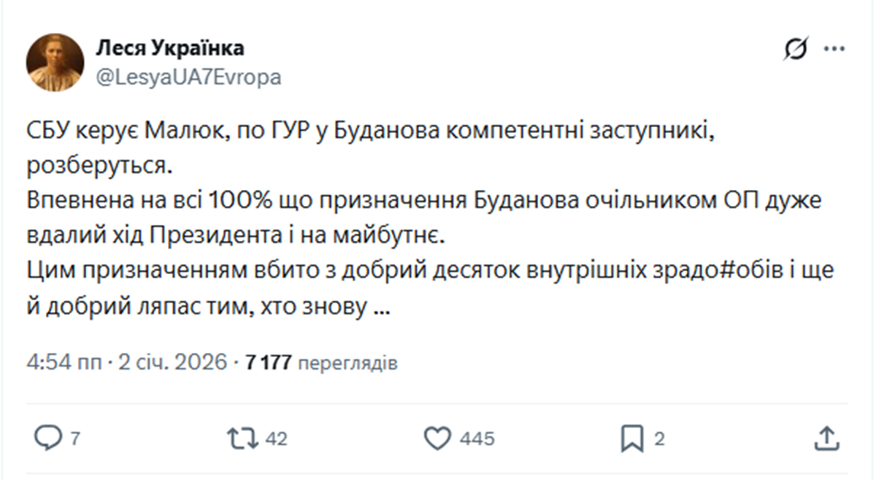Open the share icon options
The height and width of the screenshot is (480, 876).
tap(826, 438)
